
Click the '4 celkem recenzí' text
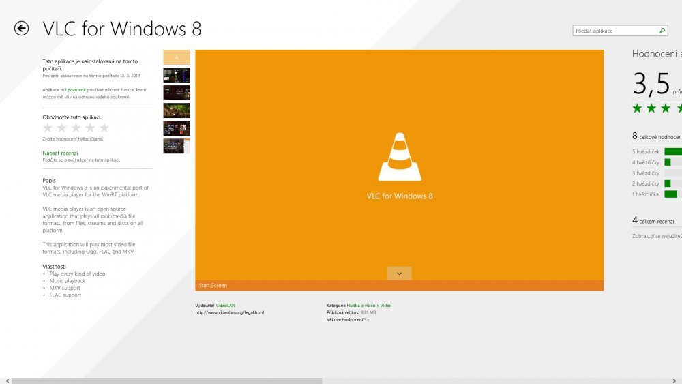(653, 220)
